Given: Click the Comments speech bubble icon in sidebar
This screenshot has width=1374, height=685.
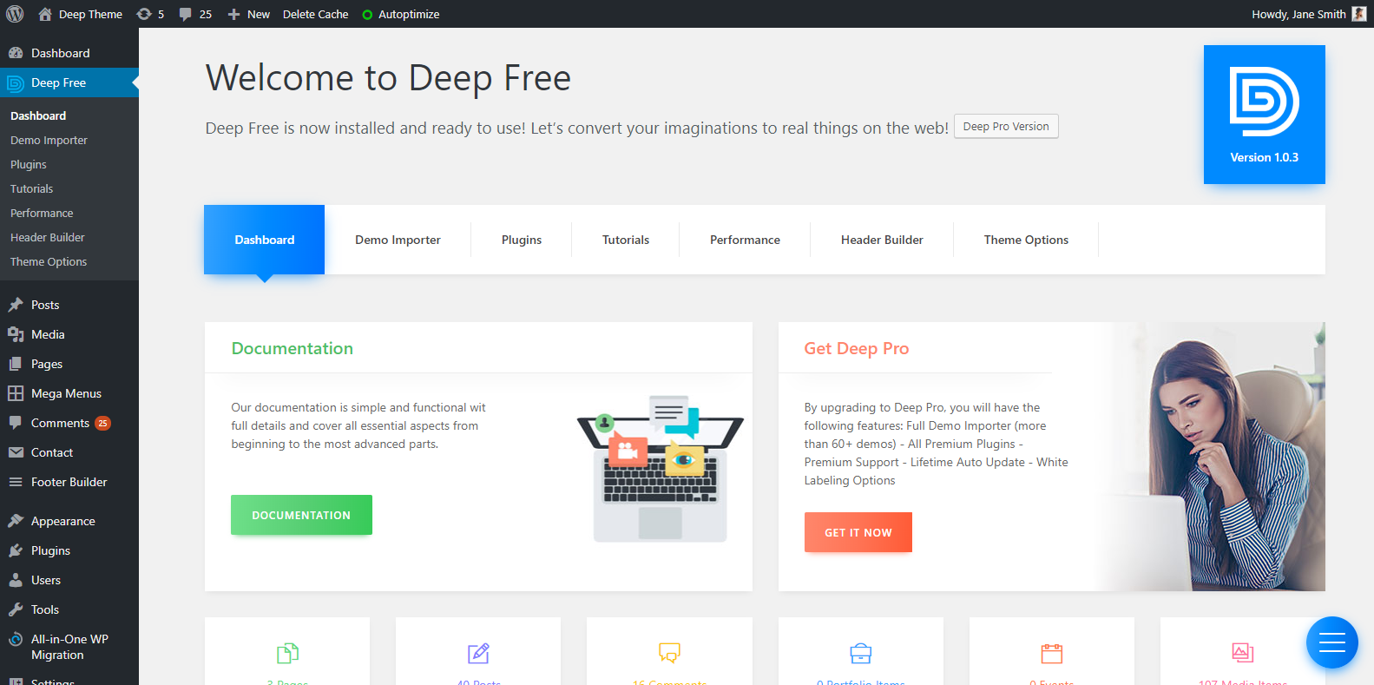Looking at the screenshot, I should click(x=16, y=423).
